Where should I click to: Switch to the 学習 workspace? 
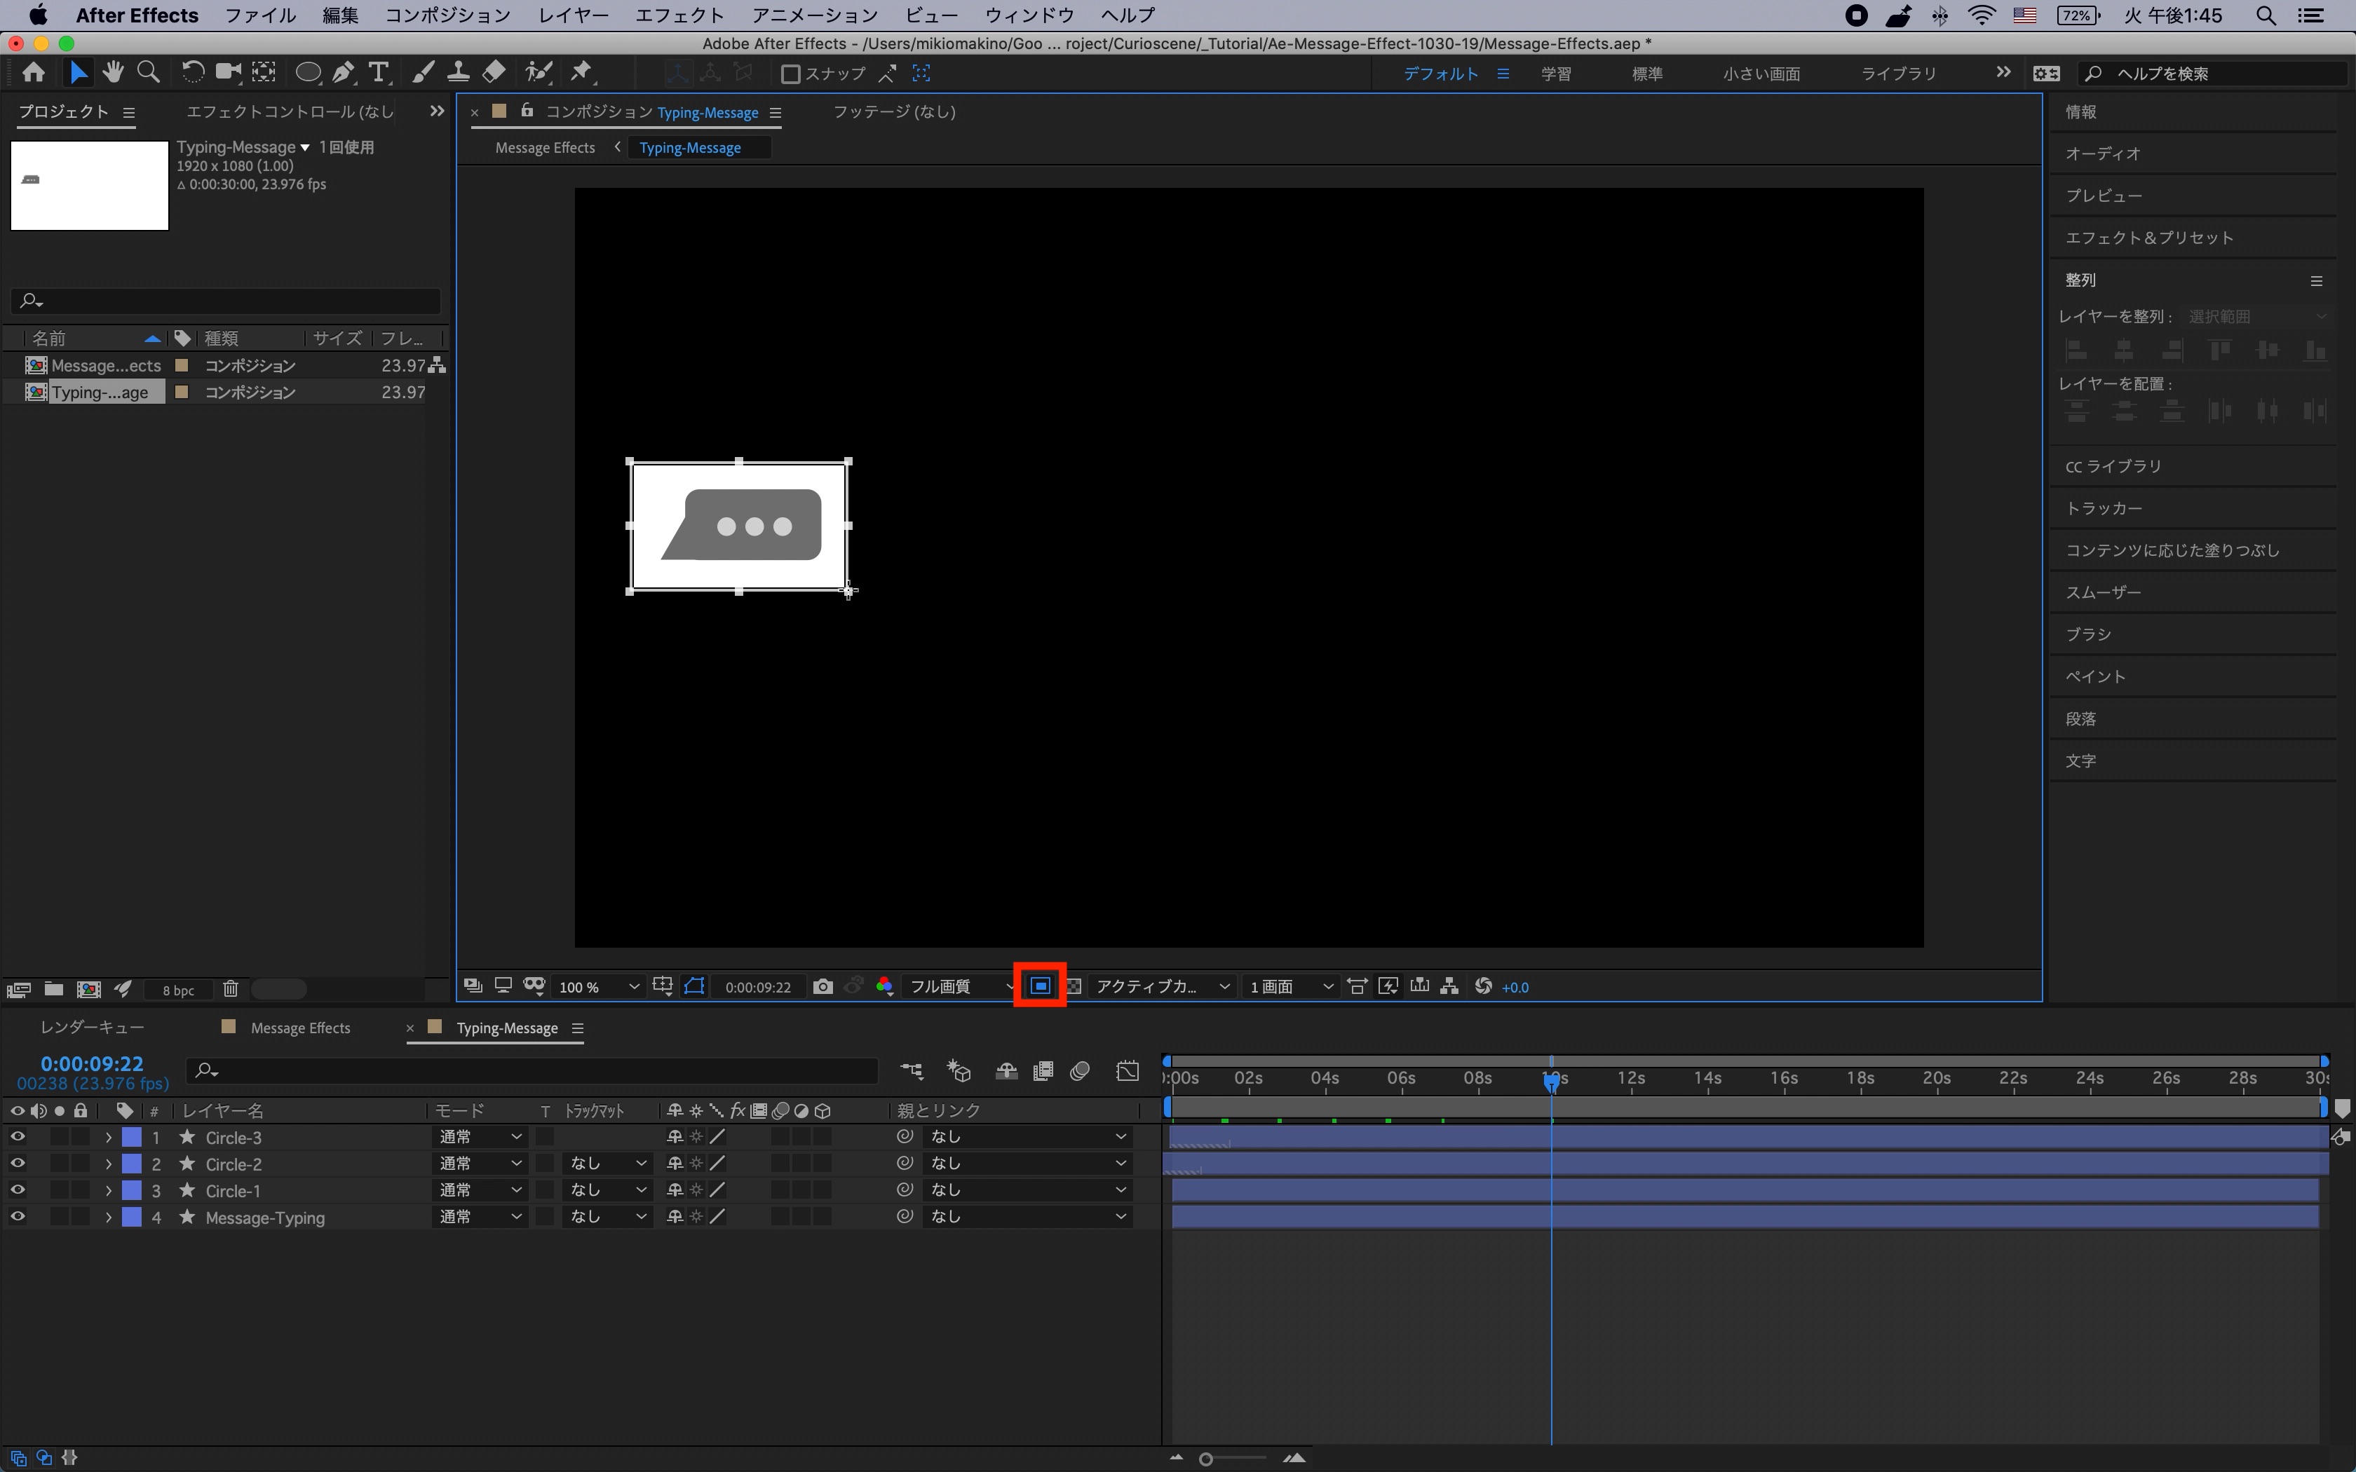pos(1555,74)
